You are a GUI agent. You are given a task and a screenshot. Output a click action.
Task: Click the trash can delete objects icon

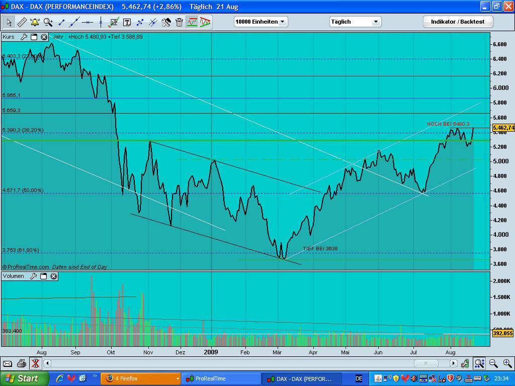[179, 22]
